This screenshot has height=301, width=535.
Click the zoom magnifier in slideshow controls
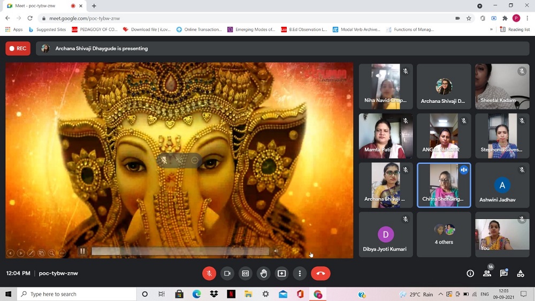(x=51, y=253)
